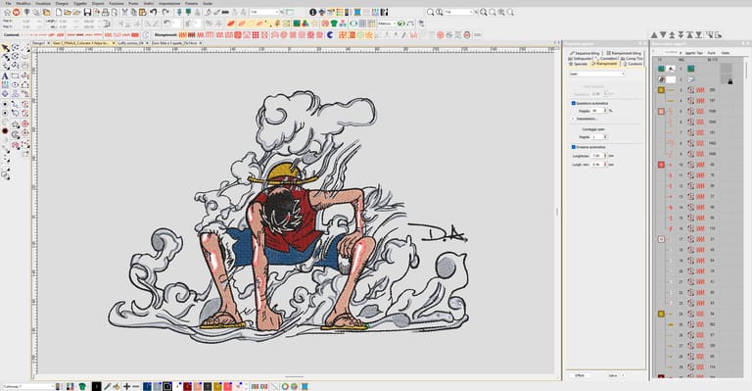
Task: Cut selection with scissors icon
Action: coord(124,12)
